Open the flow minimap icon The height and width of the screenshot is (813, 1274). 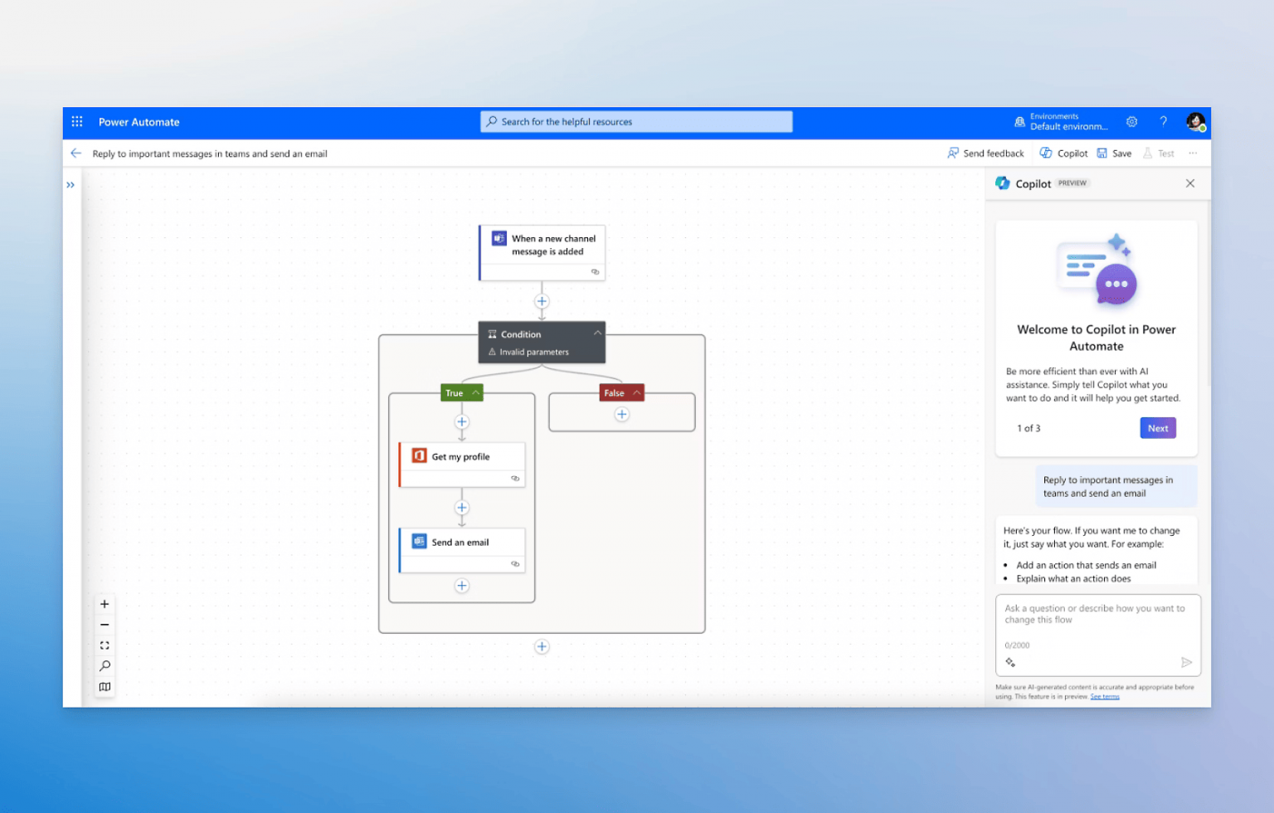pos(105,687)
